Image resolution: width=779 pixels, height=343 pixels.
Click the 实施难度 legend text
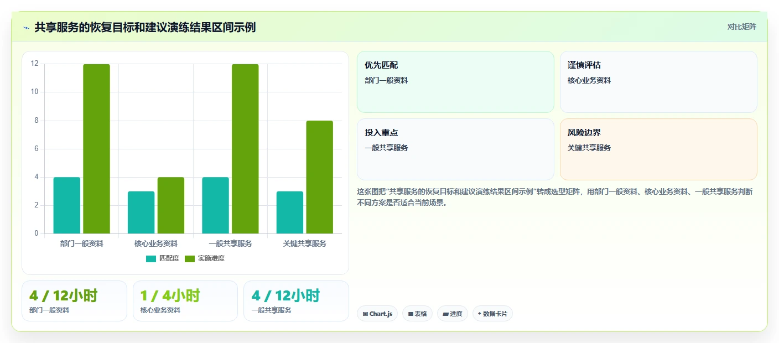[211, 258]
